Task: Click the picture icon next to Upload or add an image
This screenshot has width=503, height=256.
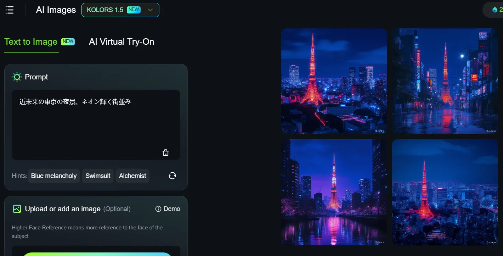Action: tap(17, 208)
